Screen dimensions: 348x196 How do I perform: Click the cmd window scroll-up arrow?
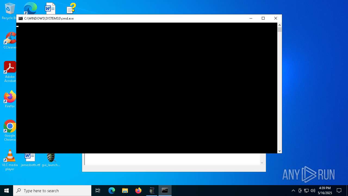click(x=279, y=25)
